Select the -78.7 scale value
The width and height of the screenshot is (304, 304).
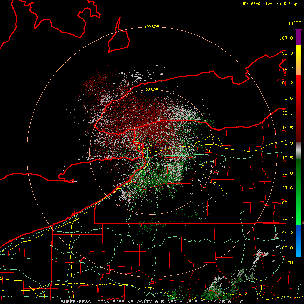tap(286, 218)
